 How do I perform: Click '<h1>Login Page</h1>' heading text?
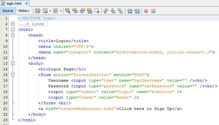tap(62, 69)
